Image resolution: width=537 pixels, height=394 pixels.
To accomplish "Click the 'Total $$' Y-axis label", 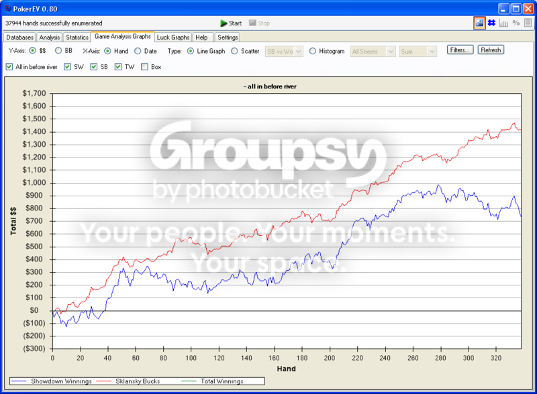I will tap(13, 221).
